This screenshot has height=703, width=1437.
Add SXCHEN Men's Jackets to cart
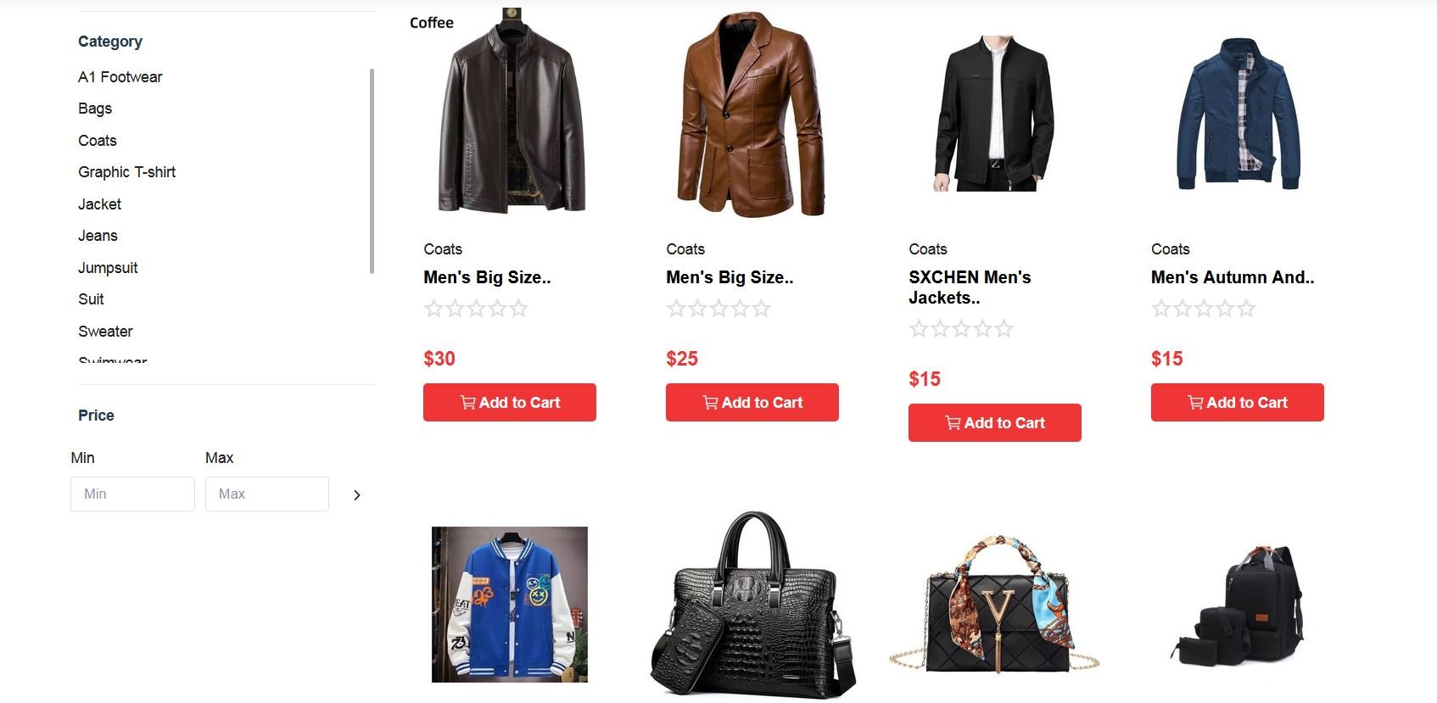pyautogui.click(x=995, y=422)
